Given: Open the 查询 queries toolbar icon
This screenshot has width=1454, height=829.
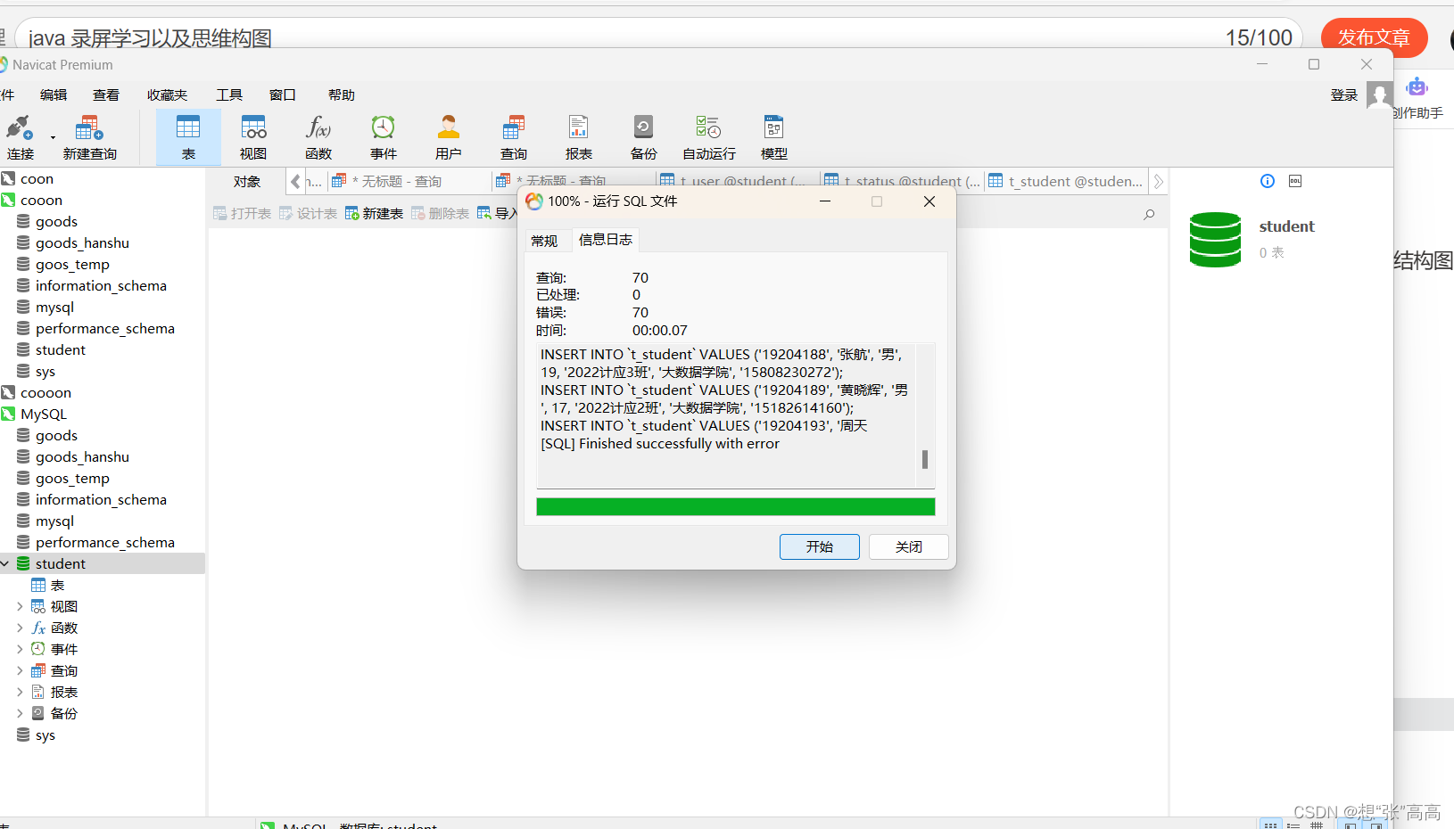Looking at the screenshot, I should point(514,138).
